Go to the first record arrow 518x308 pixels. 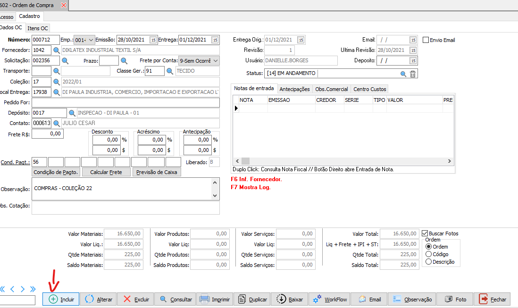pos(2,289)
